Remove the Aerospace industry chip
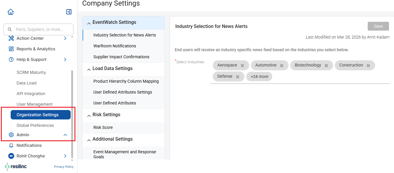 [242, 66]
